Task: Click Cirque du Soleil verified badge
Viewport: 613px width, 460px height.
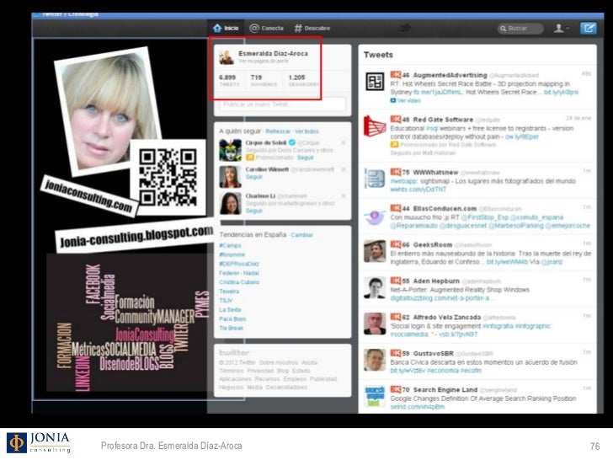Action: tap(291, 142)
